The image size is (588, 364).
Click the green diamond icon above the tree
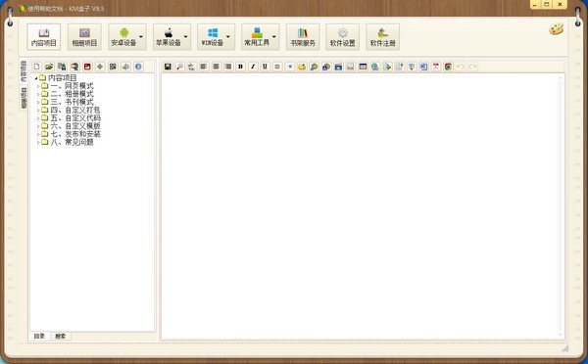tap(100, 67)
